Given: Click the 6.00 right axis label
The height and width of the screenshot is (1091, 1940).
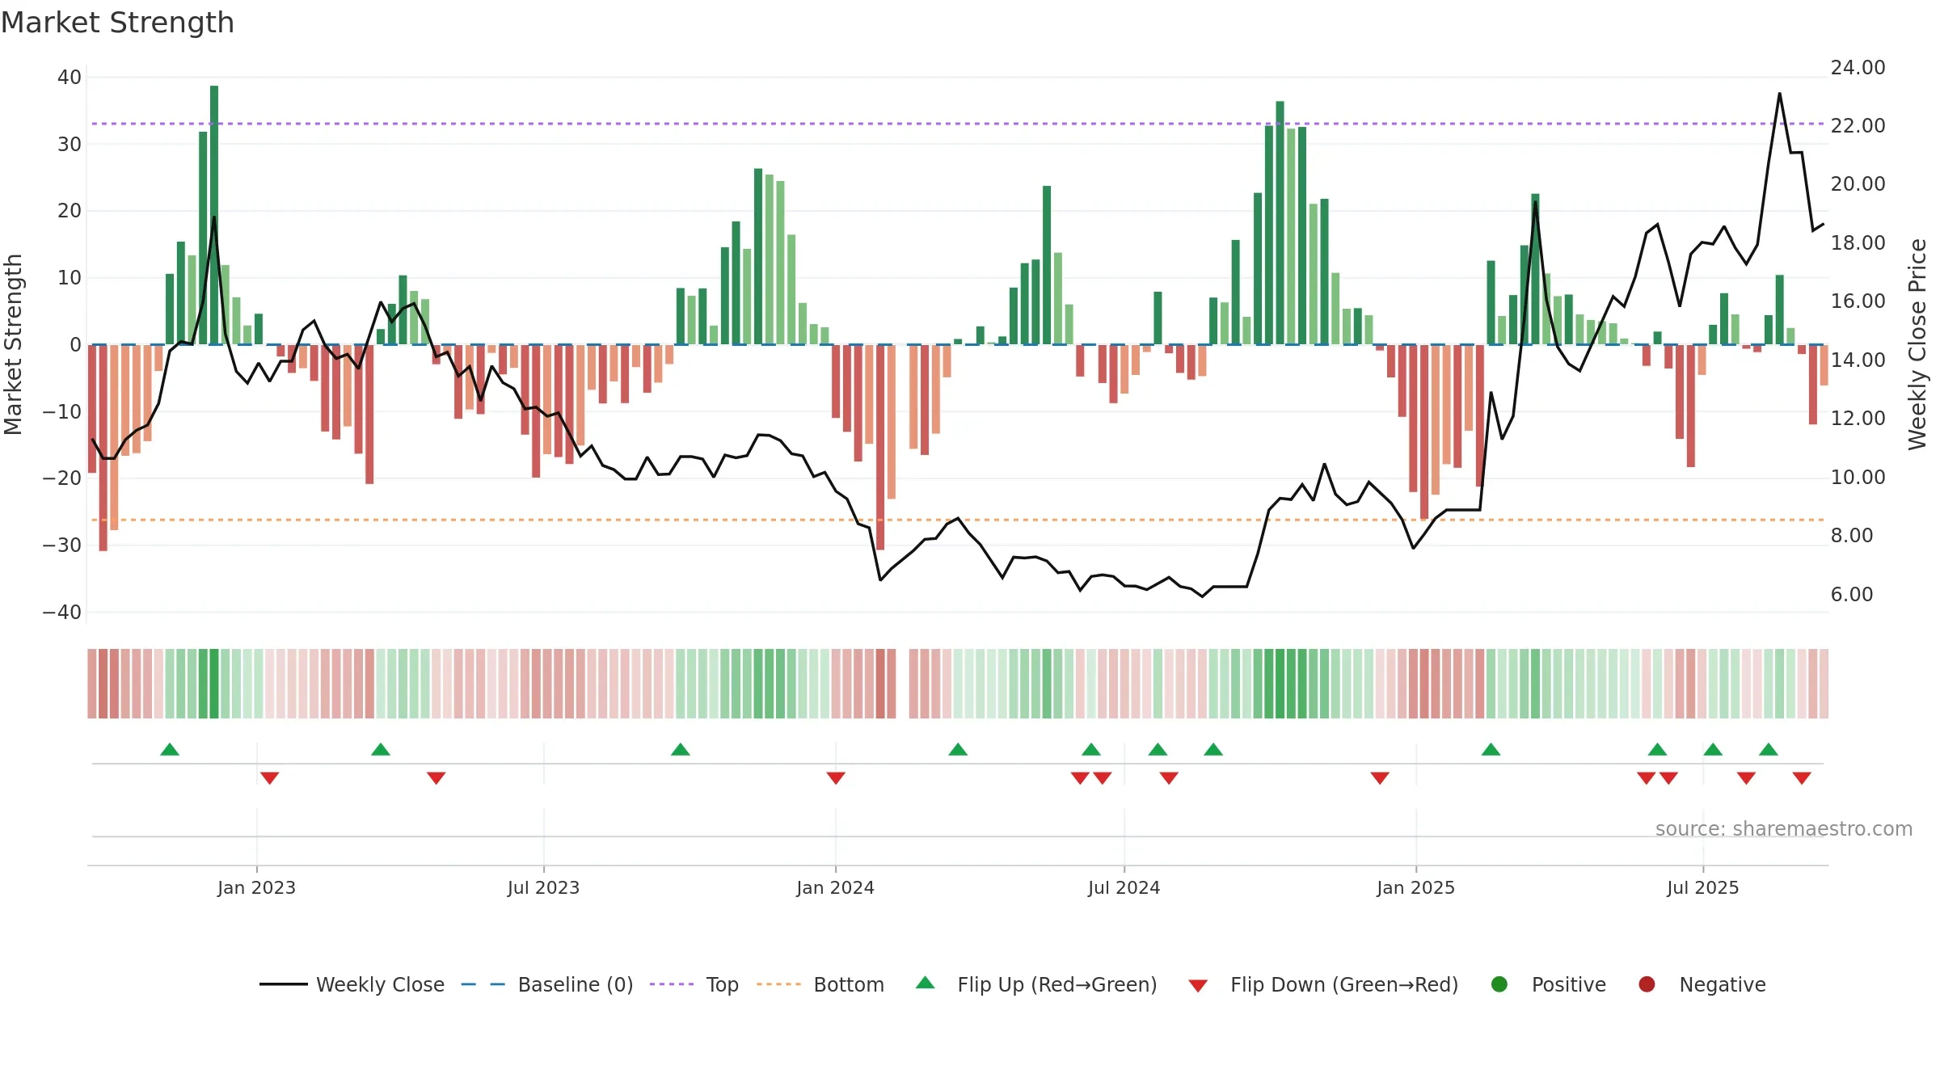Looking at the screenshot, I should tap(1852, 595).
